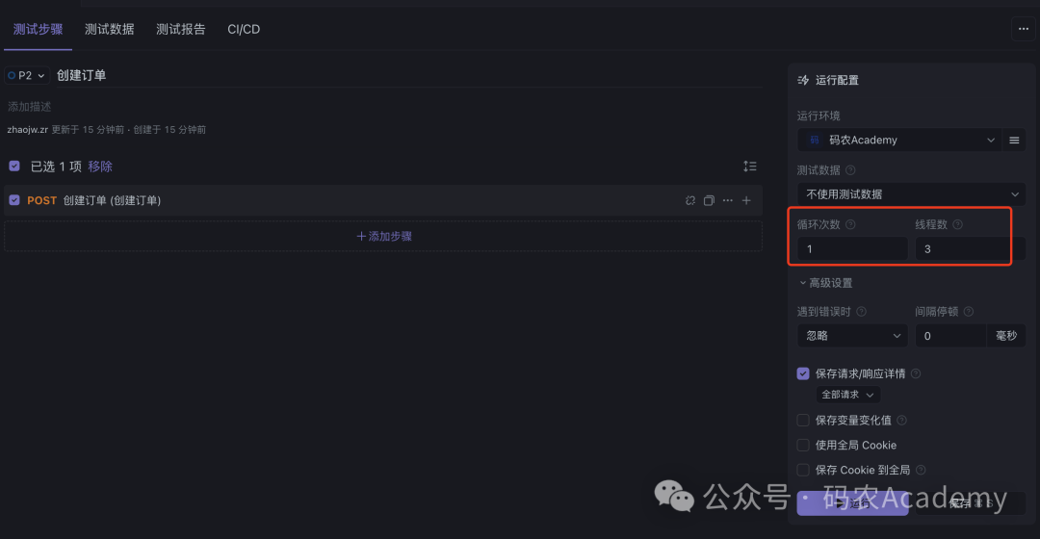
Task: Open the 码农Academy environment dropdown
Action: 898,140
